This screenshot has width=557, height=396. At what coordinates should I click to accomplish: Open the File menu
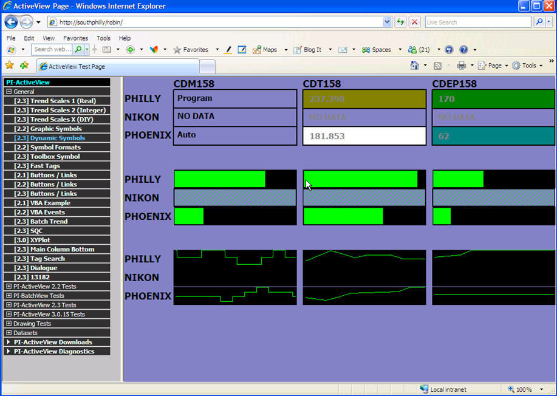coord(11,38)
